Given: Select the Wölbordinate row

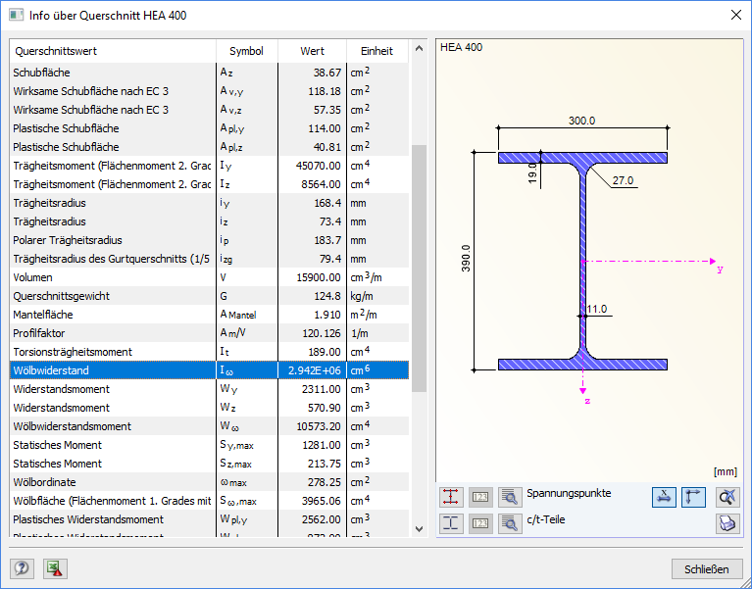Looking at the screenshot, I should tap(209, 482).
